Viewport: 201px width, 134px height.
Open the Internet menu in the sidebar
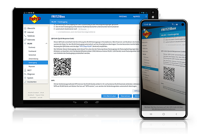point(31,32)
